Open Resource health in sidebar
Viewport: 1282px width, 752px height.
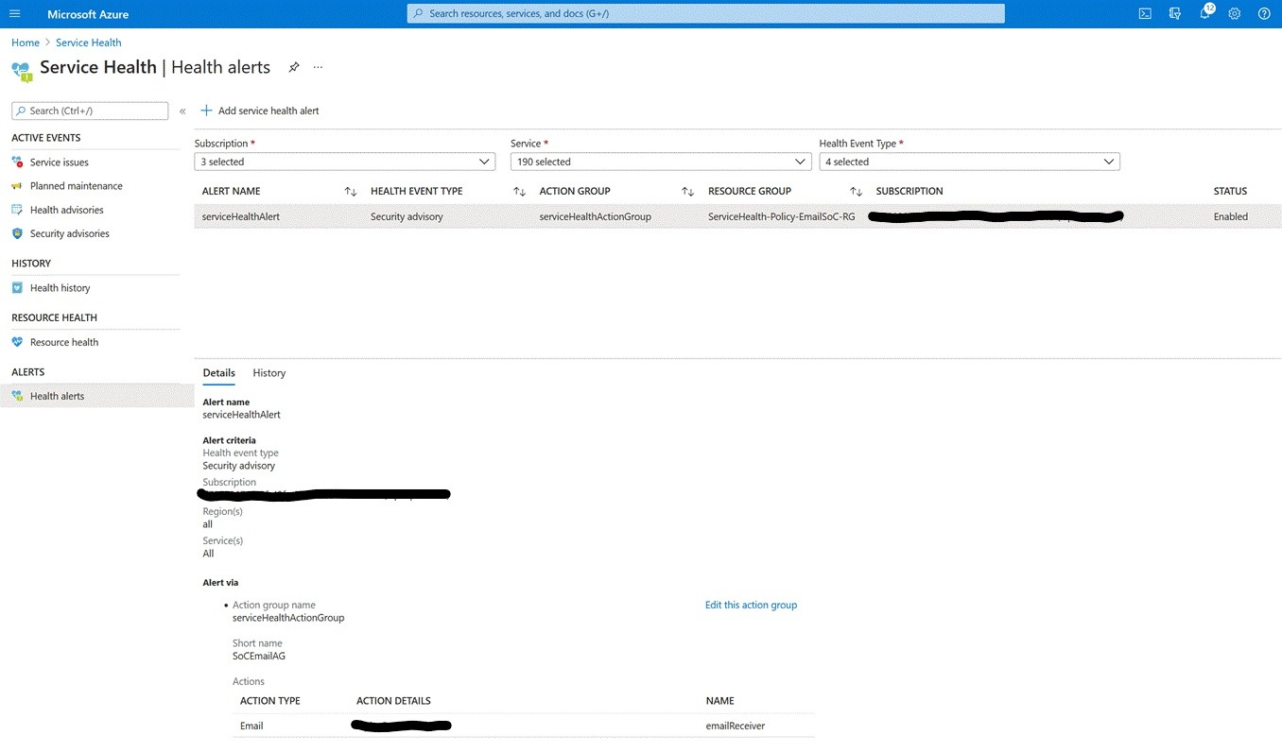(64, 342)
